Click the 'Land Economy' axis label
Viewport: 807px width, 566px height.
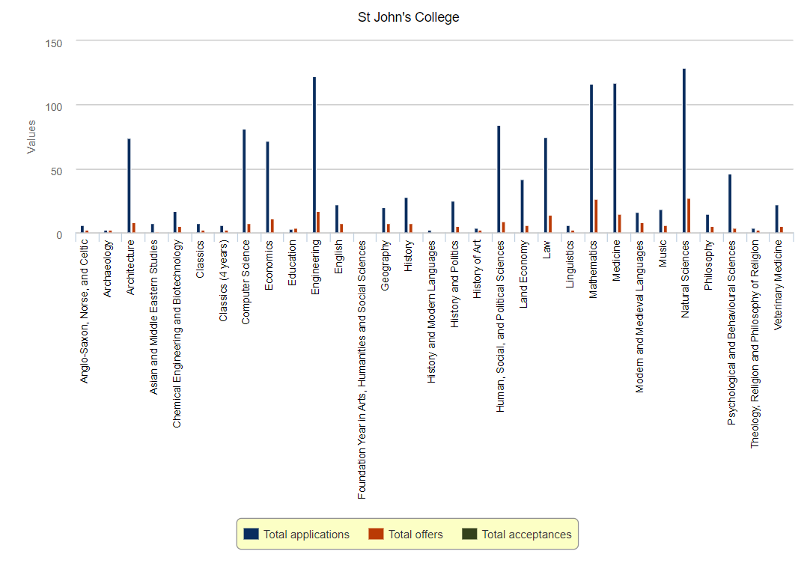click(523, 274)
